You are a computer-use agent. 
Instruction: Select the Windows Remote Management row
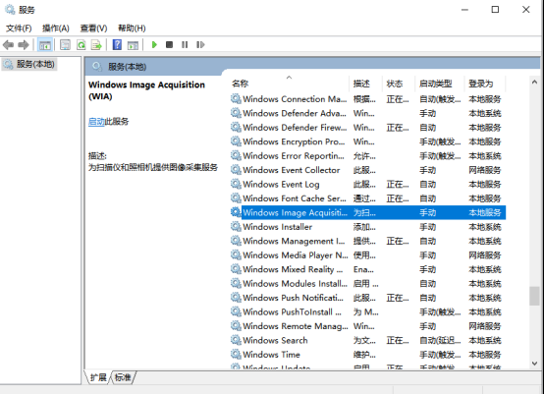pyautogui.click(x=368, y=326)
